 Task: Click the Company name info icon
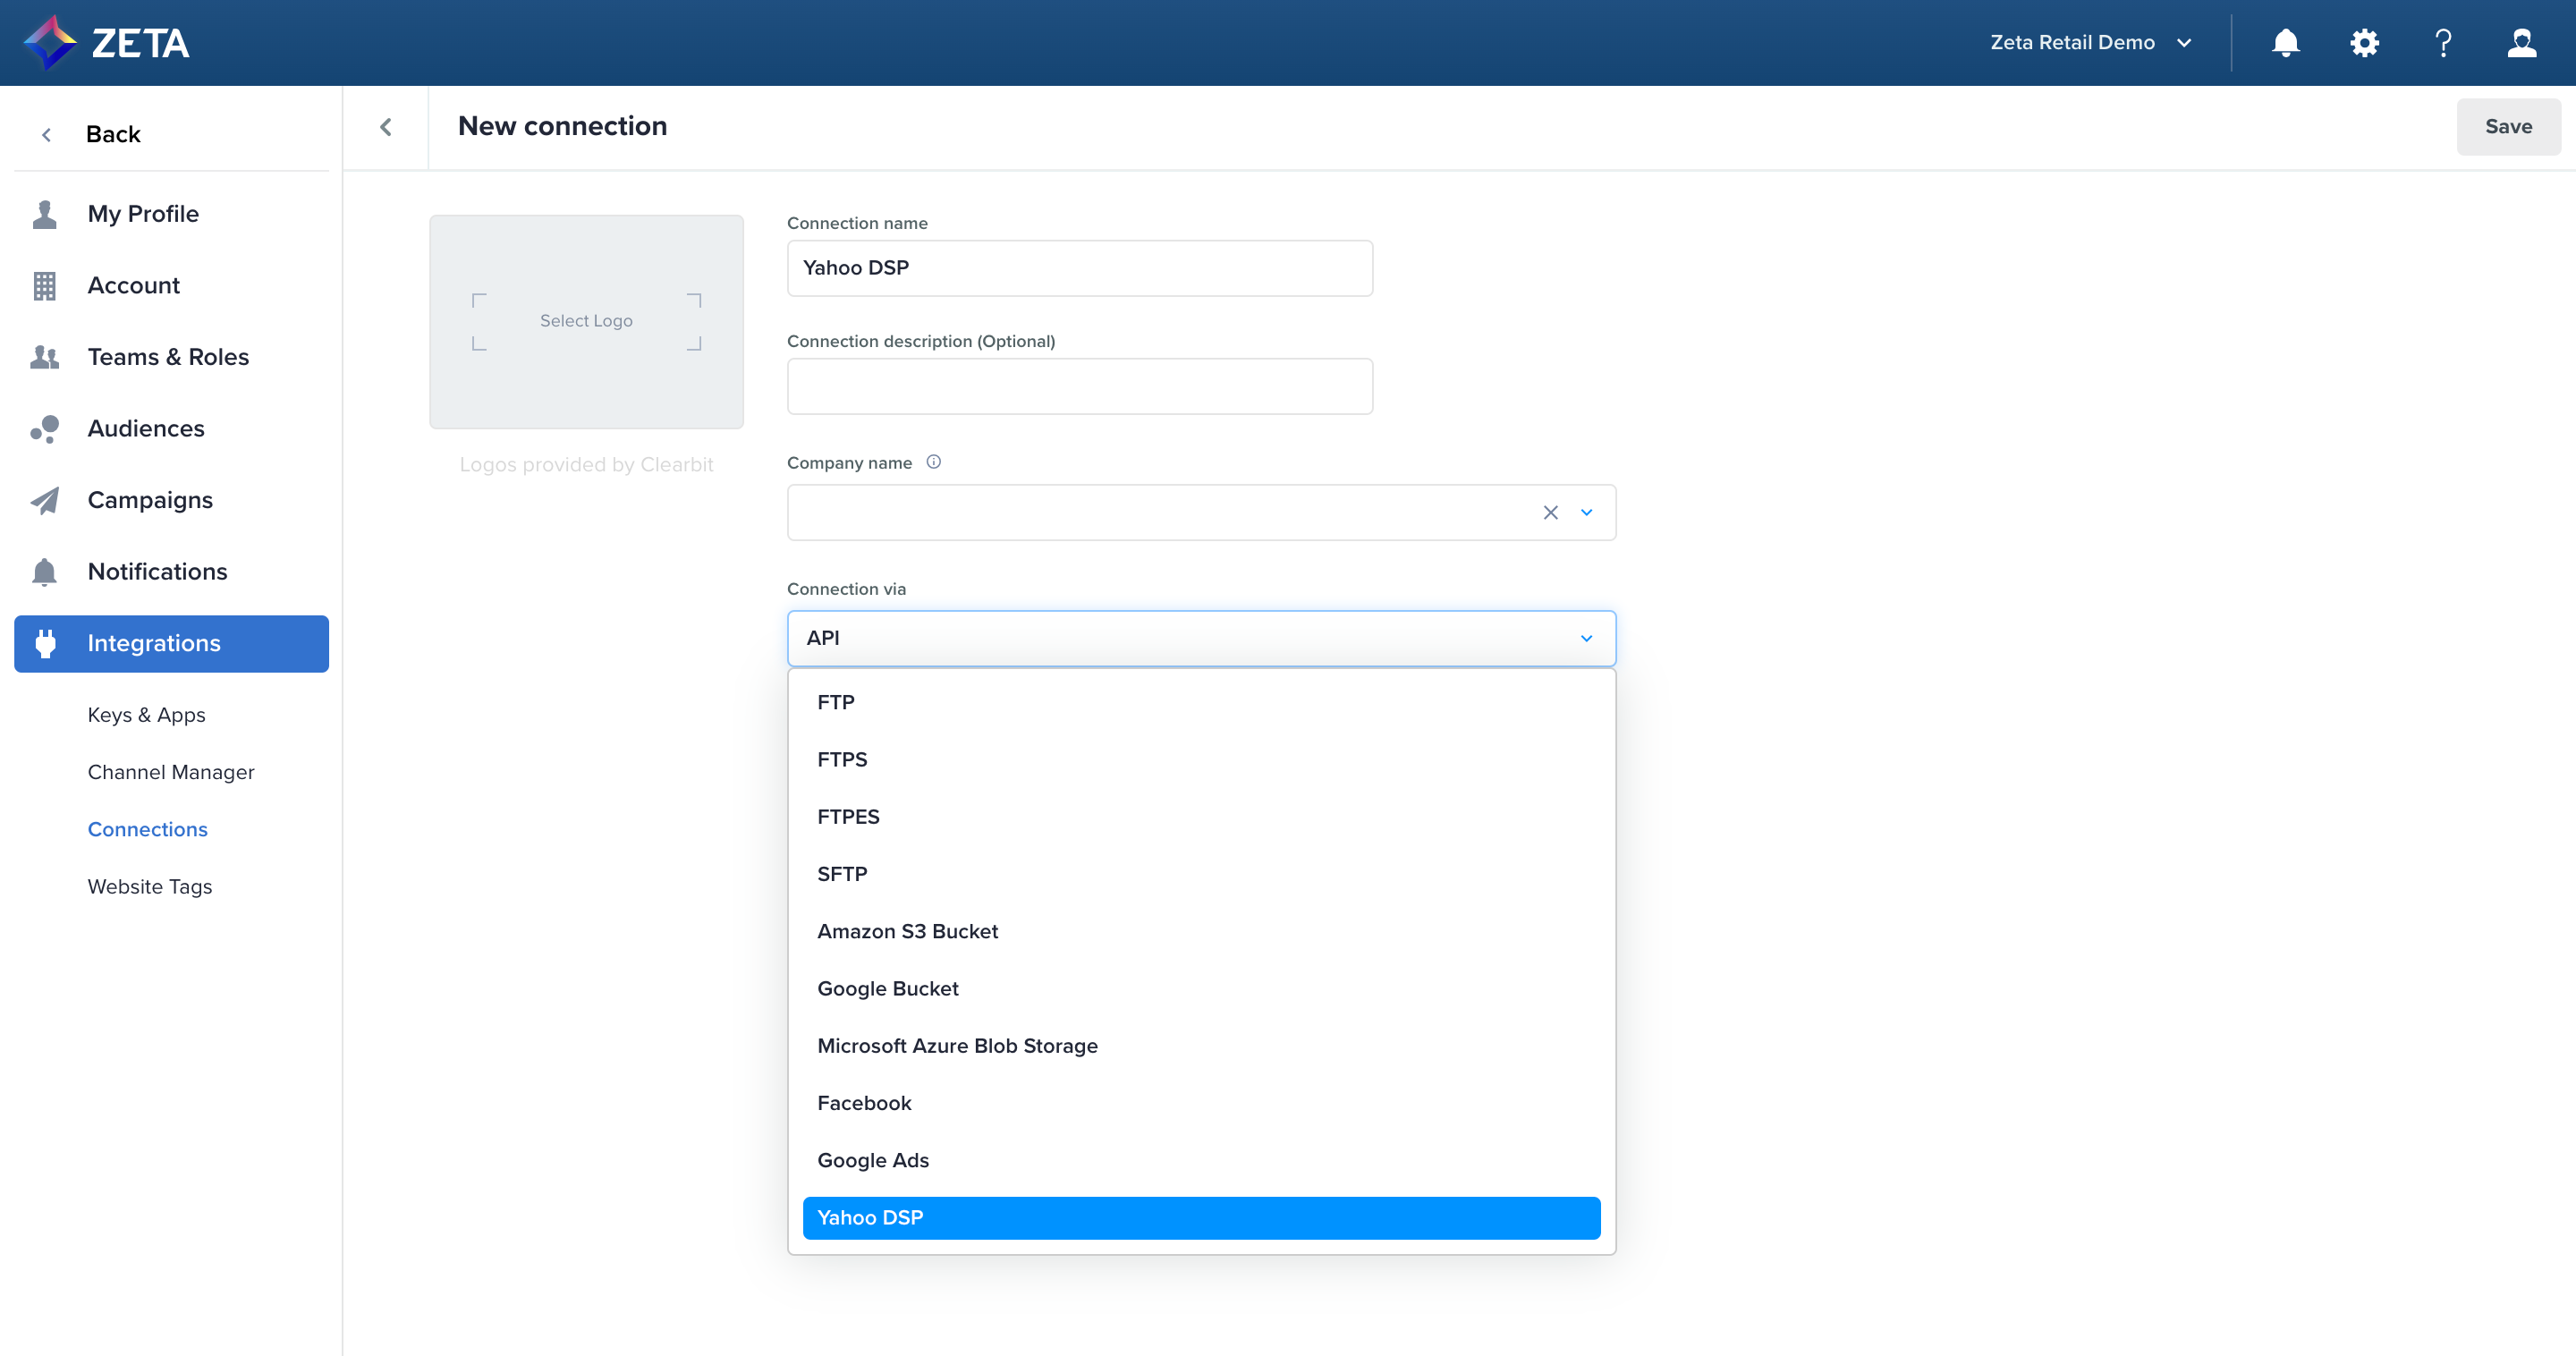tap(933, 462)
